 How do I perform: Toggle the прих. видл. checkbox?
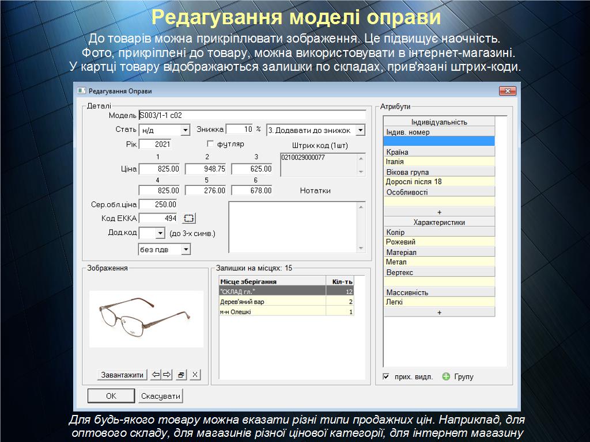pyautogui.click(x=386, y=377)
